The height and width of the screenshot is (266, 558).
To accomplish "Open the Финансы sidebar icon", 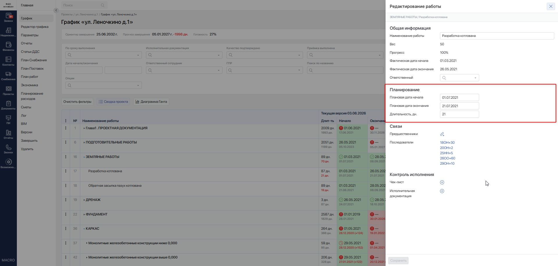I will tap(8, 46).
